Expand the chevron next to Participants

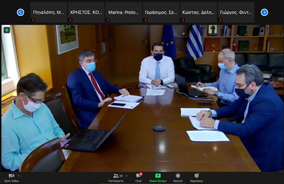click(126, 176)
